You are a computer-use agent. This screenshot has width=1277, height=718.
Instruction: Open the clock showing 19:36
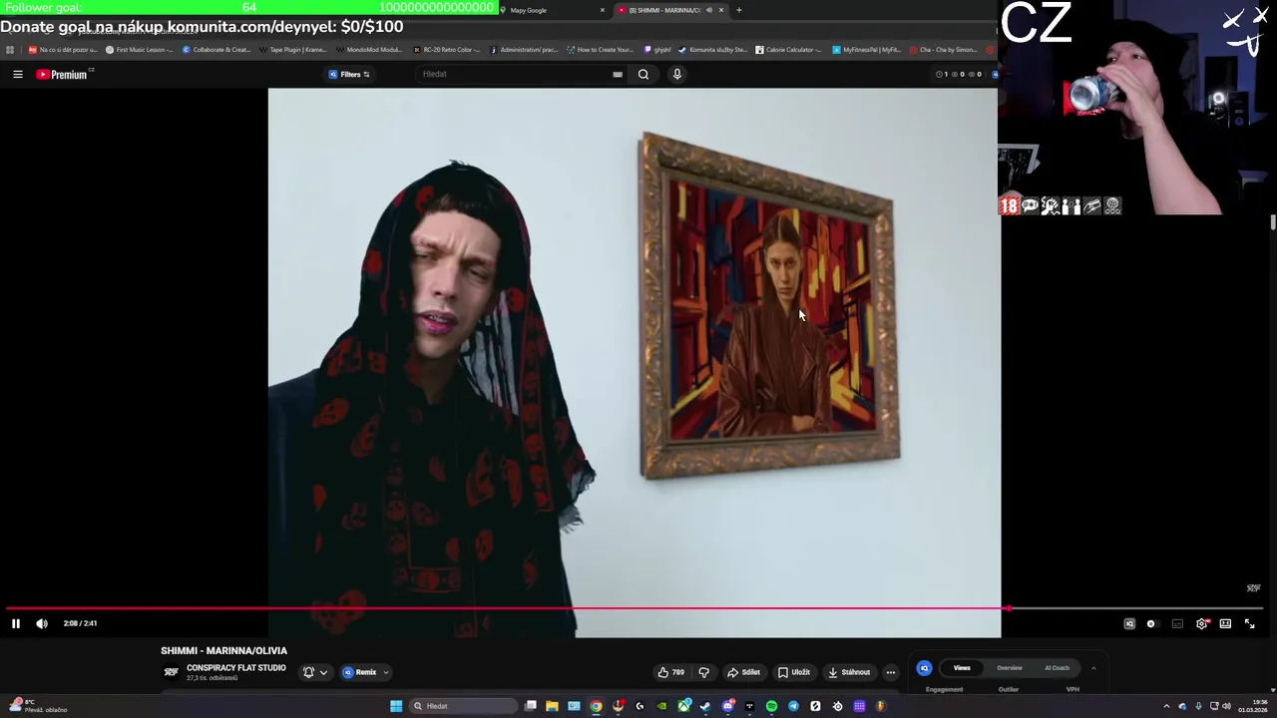(x=1253, y=706)
